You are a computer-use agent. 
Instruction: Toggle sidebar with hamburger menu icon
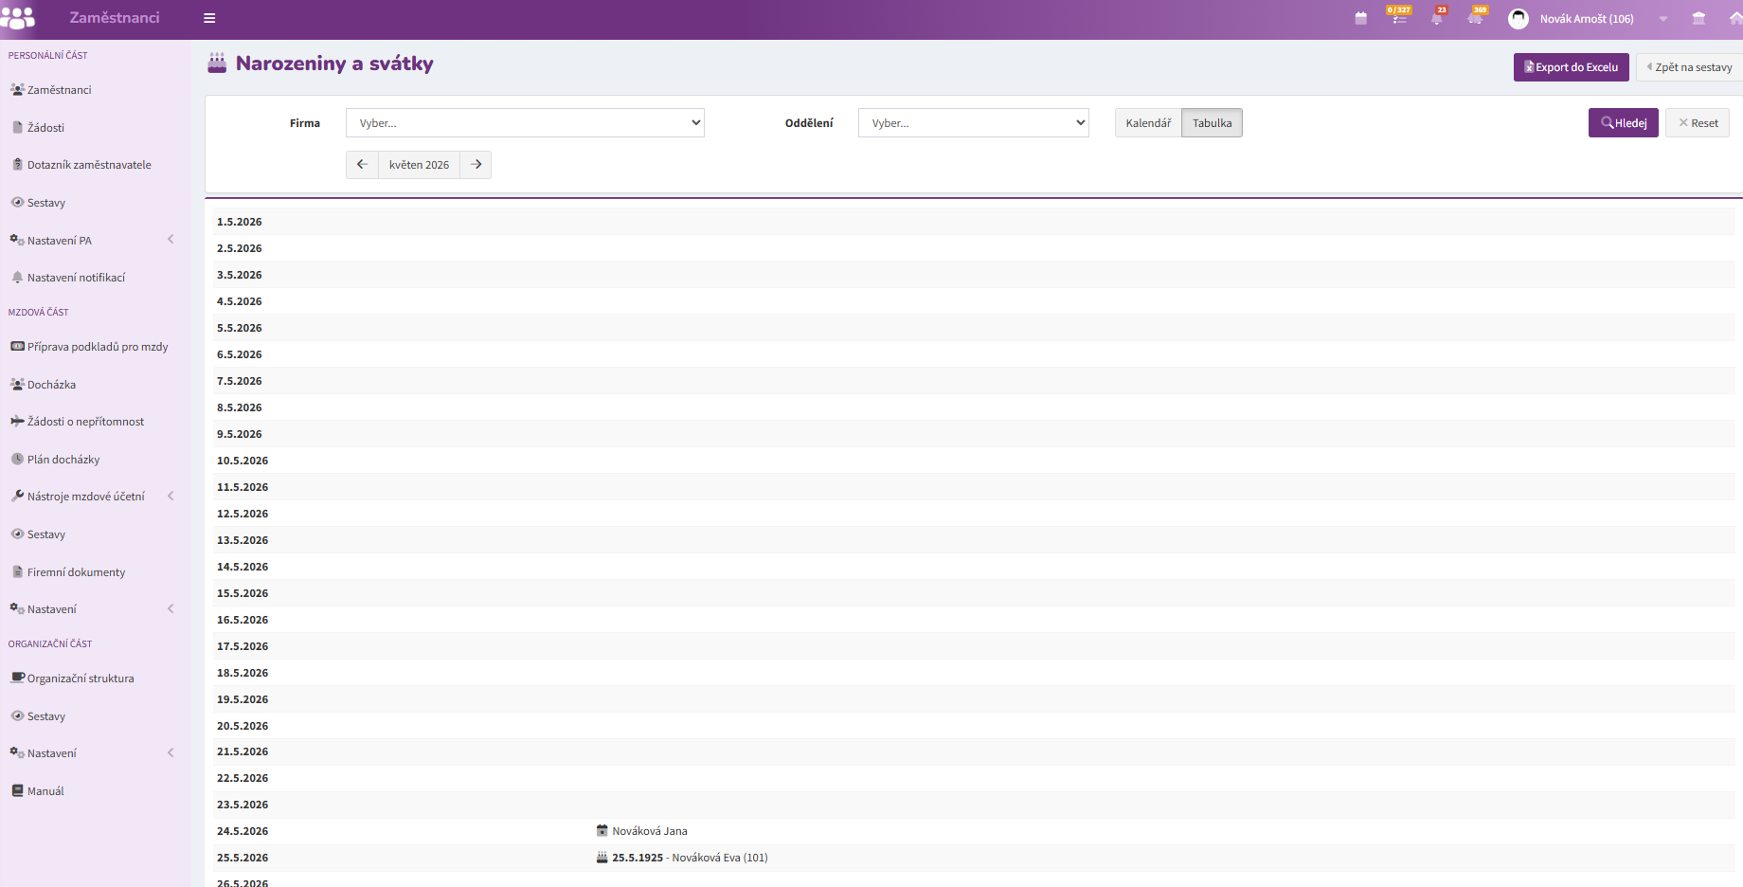209,18
